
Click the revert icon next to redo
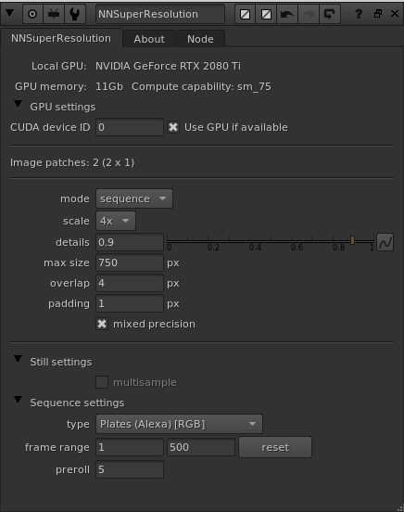(329, 14)
